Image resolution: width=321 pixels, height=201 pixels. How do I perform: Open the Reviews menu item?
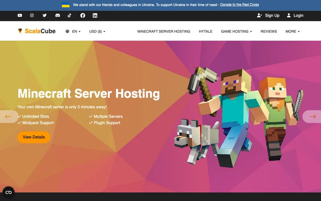[x=268, y=31]
